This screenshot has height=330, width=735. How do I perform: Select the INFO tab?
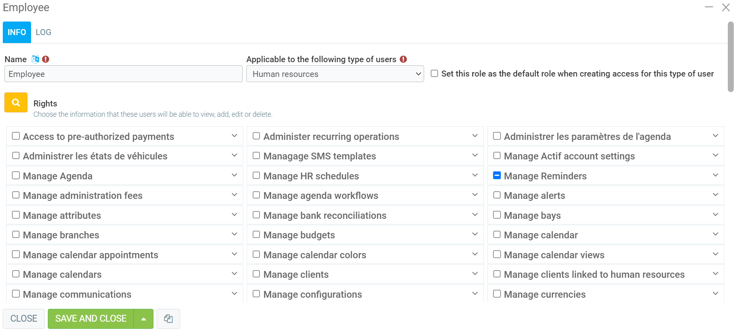pos(17,32)
